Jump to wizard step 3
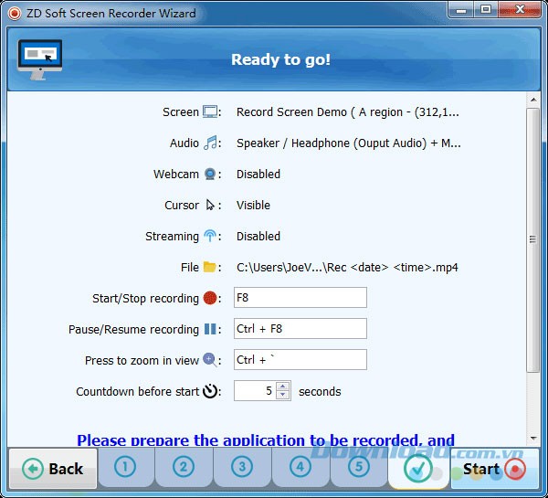This screenshot has width=548, height=498. coord(242,468)
